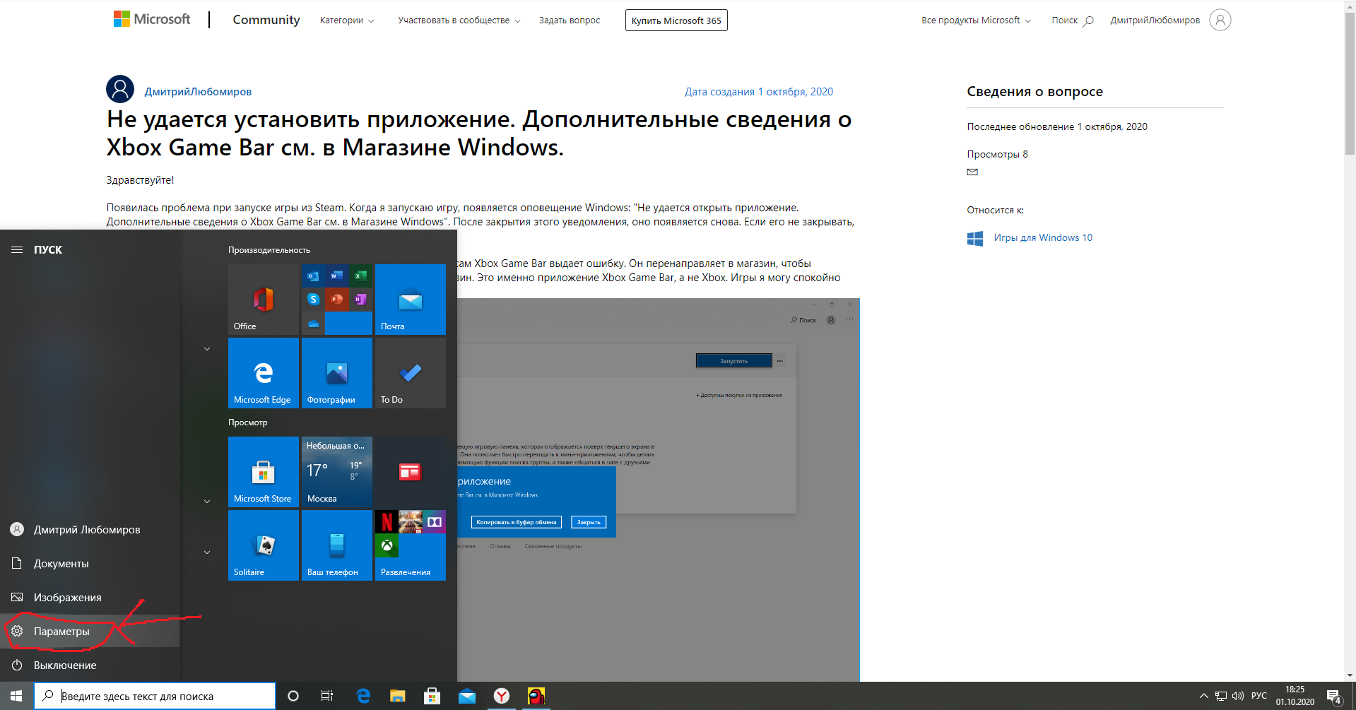Open the Развлечения folder tile
The width and height of the screenshot is (1356, 710).
pos(411,545)
